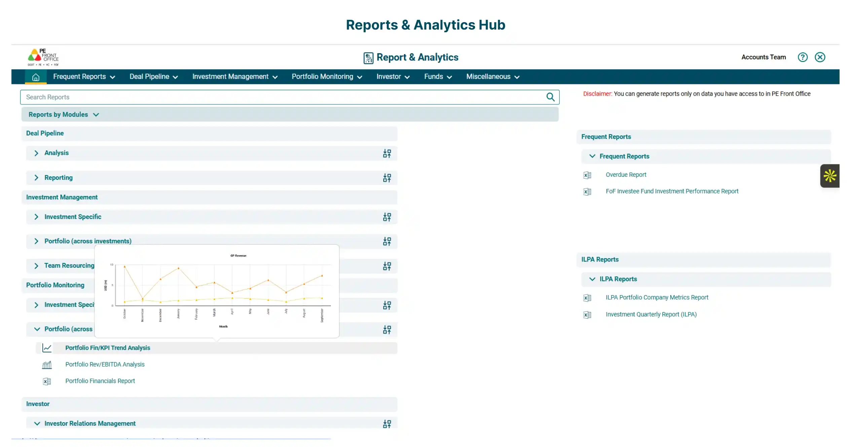Click the search magnifier icon
This screenshot has height=447, width=851.
(550, 97)
